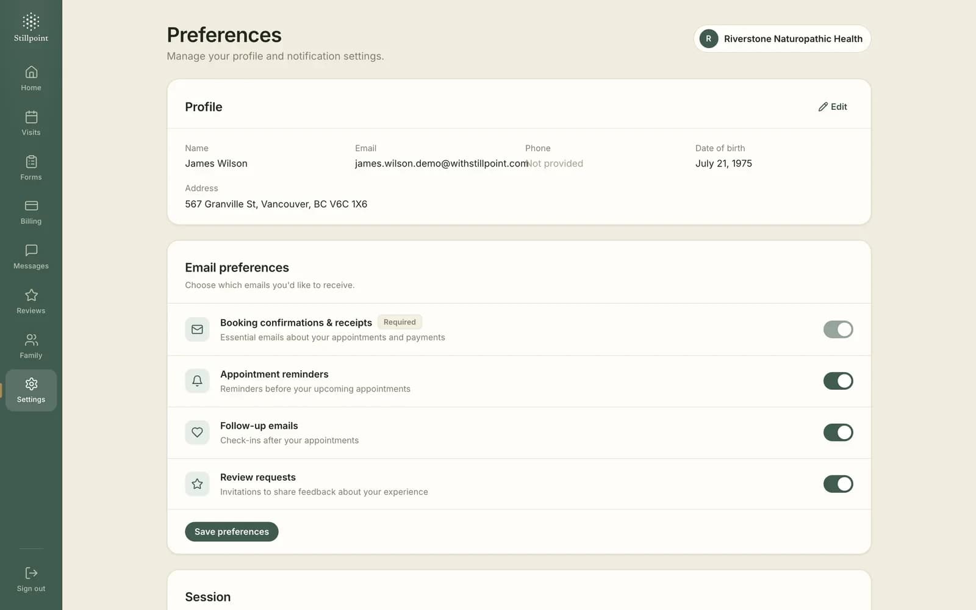Click the Session section heading
The height and width of the screenshot is (610, 976).
coord(208,597)
